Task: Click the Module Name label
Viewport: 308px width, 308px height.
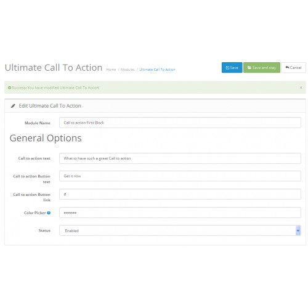Action: pos(38,123)
